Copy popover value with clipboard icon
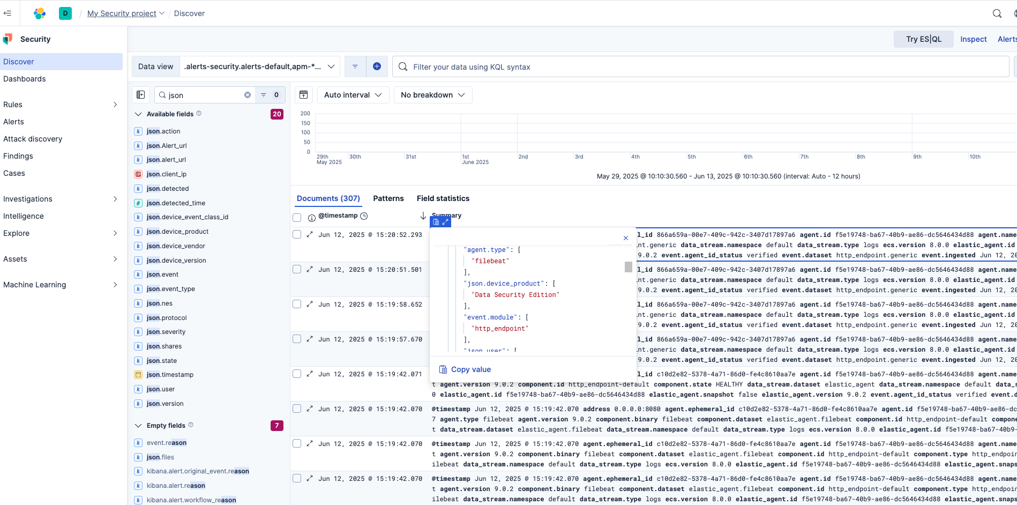Viewport: 1017px width, 505px height. (436, 222)
